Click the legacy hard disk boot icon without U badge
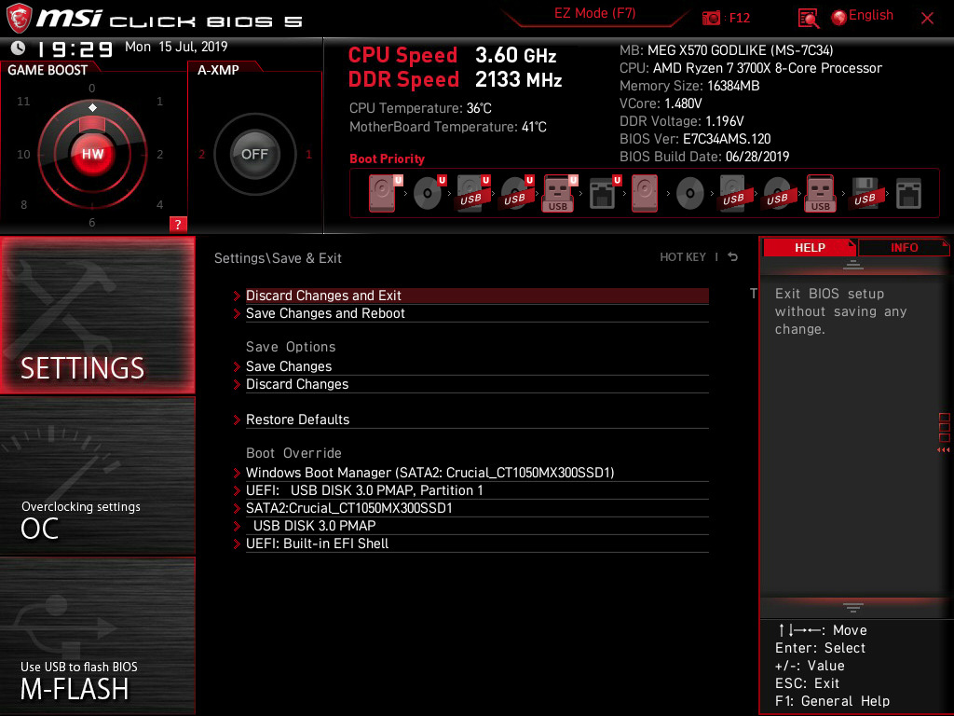The height and width of the screenshot is (716, 954). click(645, 193)
